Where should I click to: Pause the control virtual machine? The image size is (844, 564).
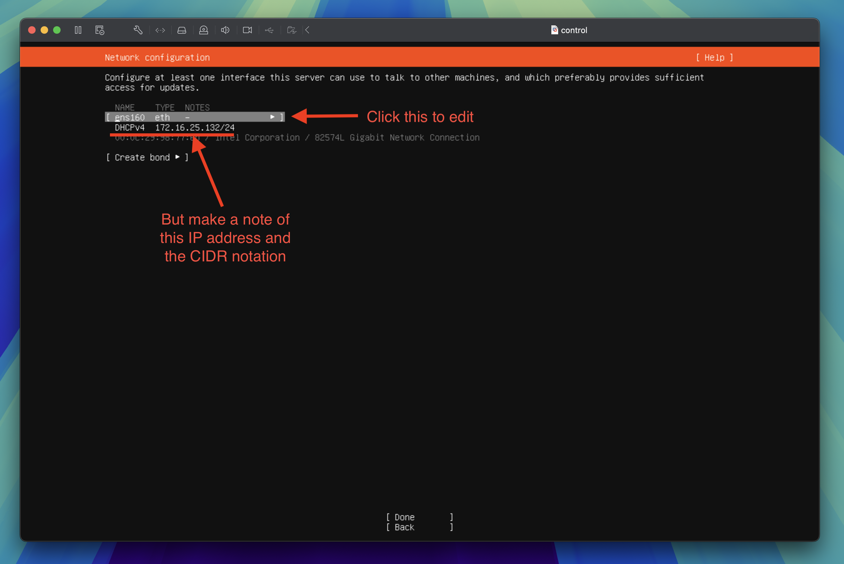(x=78, y=30)
